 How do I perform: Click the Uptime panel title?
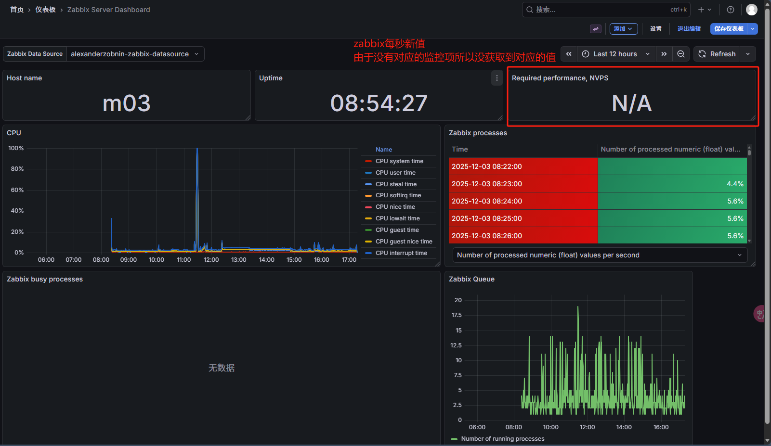point(271,78)
